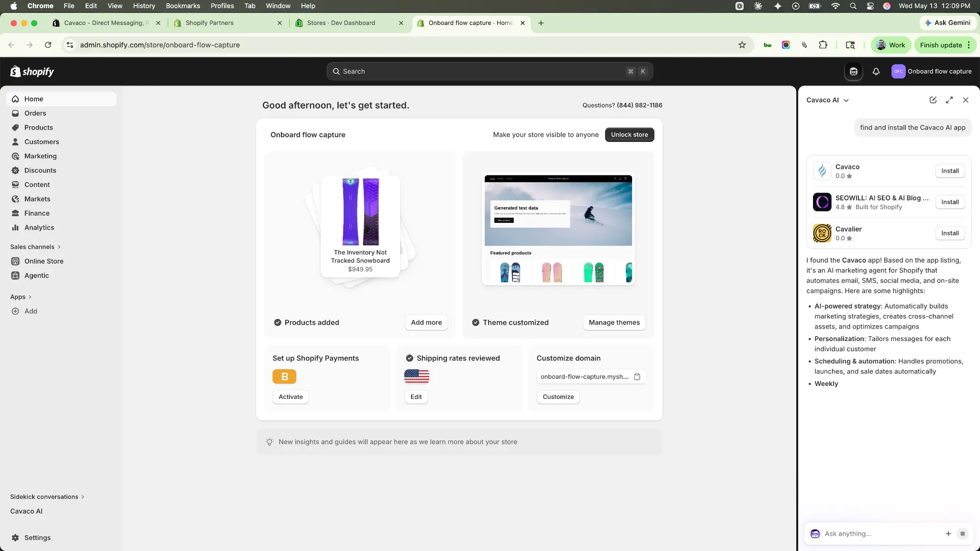Install the Cavalier app
The height and width of the screenshot is (551, 980).
click(950, 233)
